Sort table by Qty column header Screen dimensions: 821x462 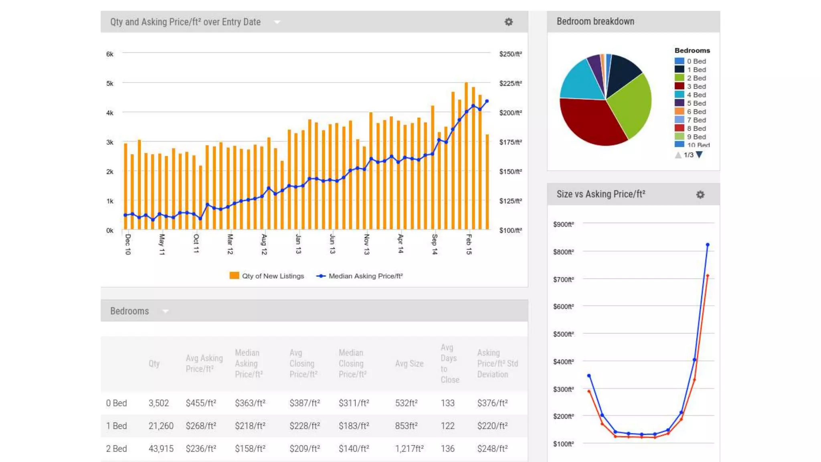[154, 363]
